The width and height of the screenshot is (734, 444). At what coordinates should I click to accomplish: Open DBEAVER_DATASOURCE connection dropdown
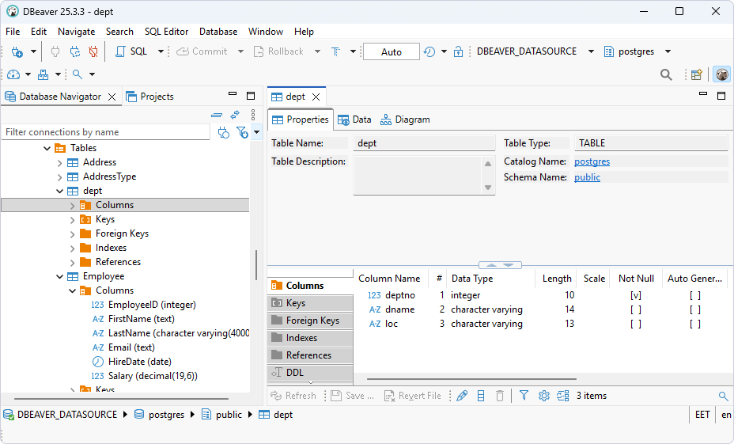[591, 51]
